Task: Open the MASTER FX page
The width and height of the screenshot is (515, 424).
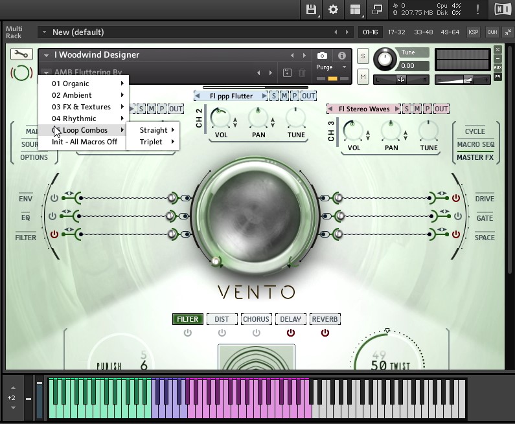Action: (475, 157)
